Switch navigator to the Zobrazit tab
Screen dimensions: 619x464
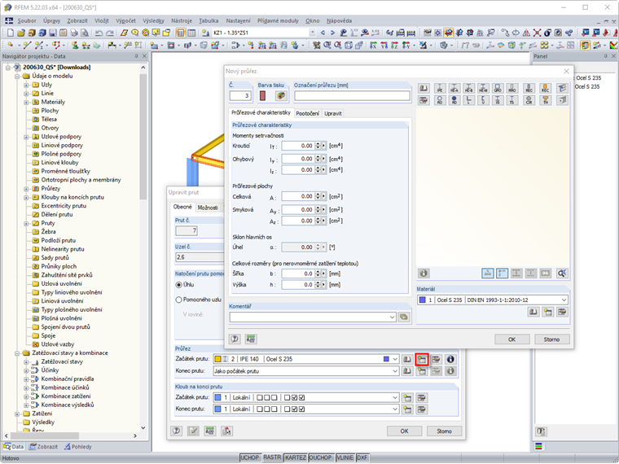coord(44,447)
